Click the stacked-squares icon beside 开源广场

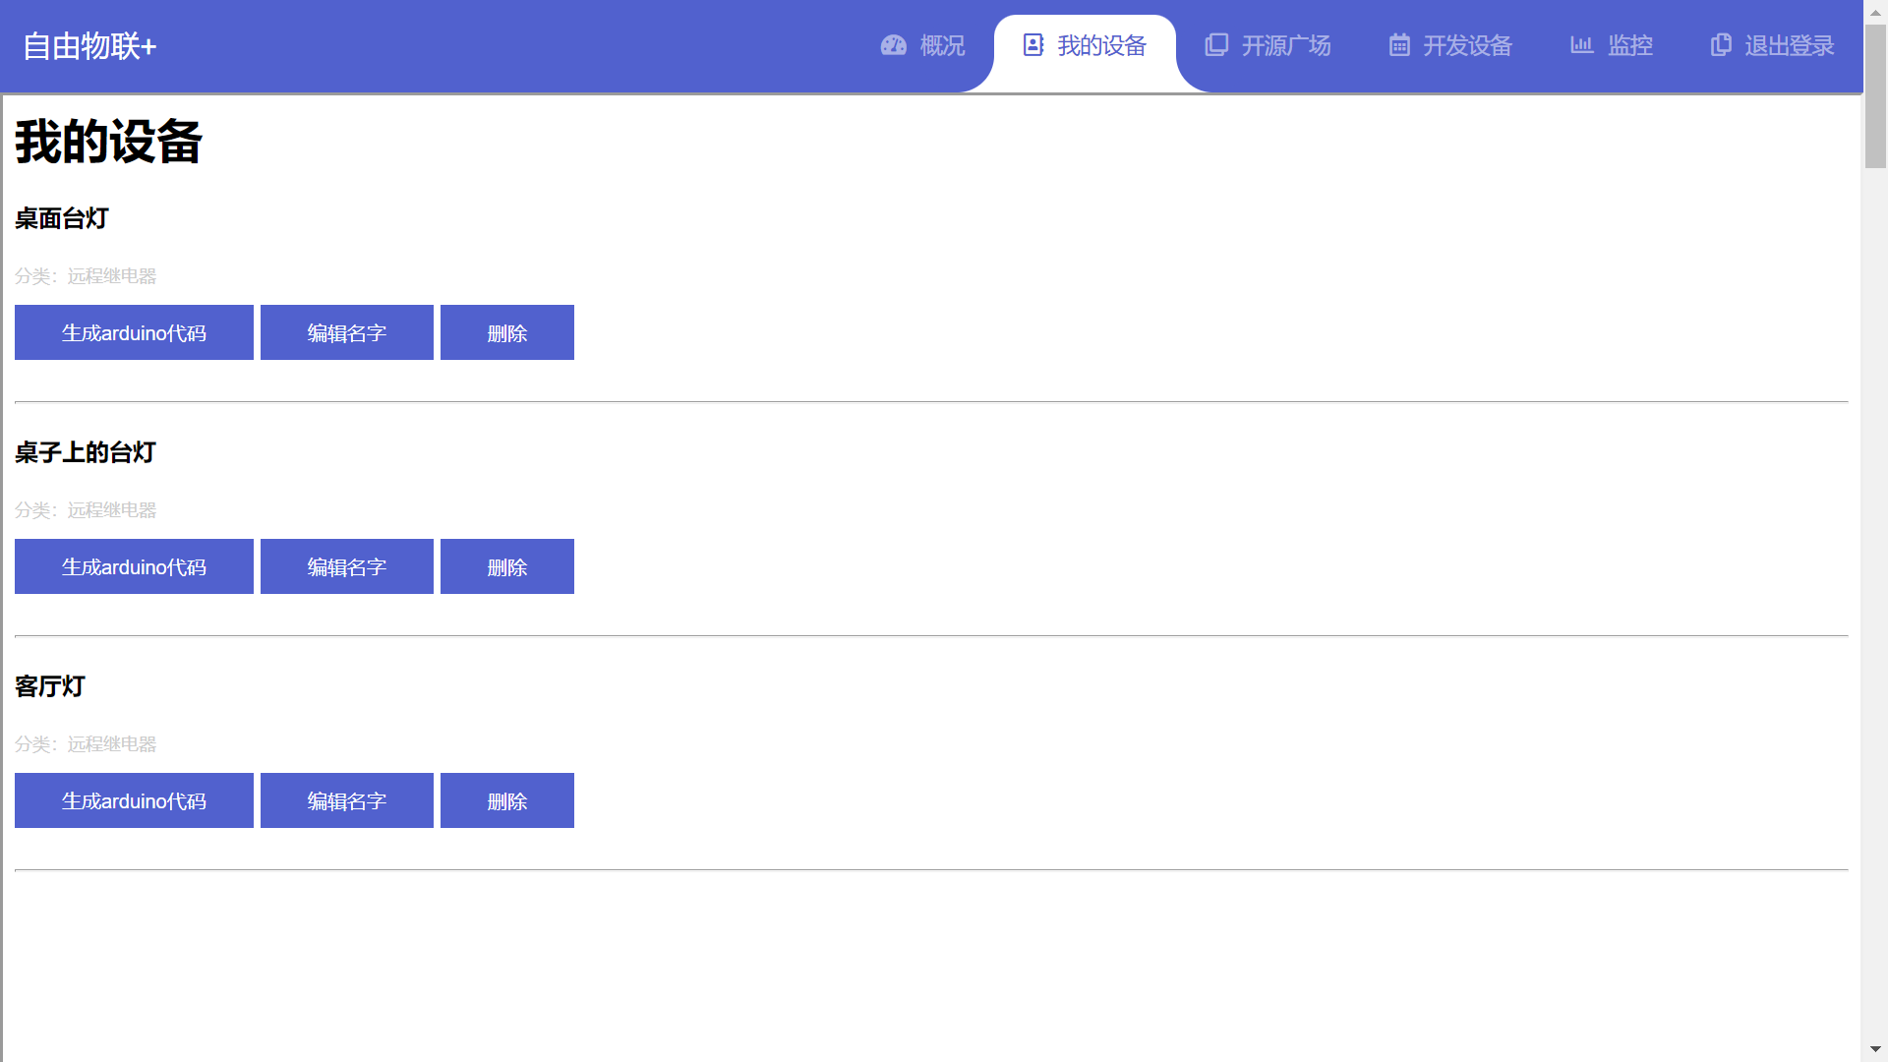(x=1216, y=45)
